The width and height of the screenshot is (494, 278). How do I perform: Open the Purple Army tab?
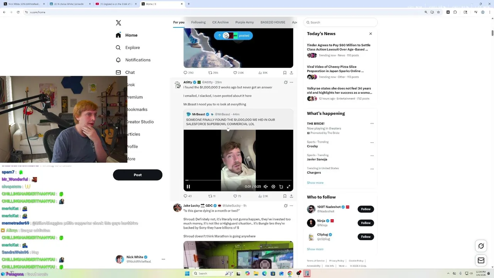coord(245,22)
